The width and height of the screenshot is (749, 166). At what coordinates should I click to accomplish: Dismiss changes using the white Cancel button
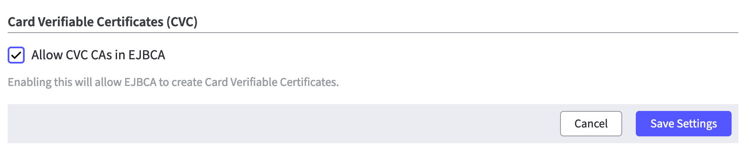tap(591, 124)
